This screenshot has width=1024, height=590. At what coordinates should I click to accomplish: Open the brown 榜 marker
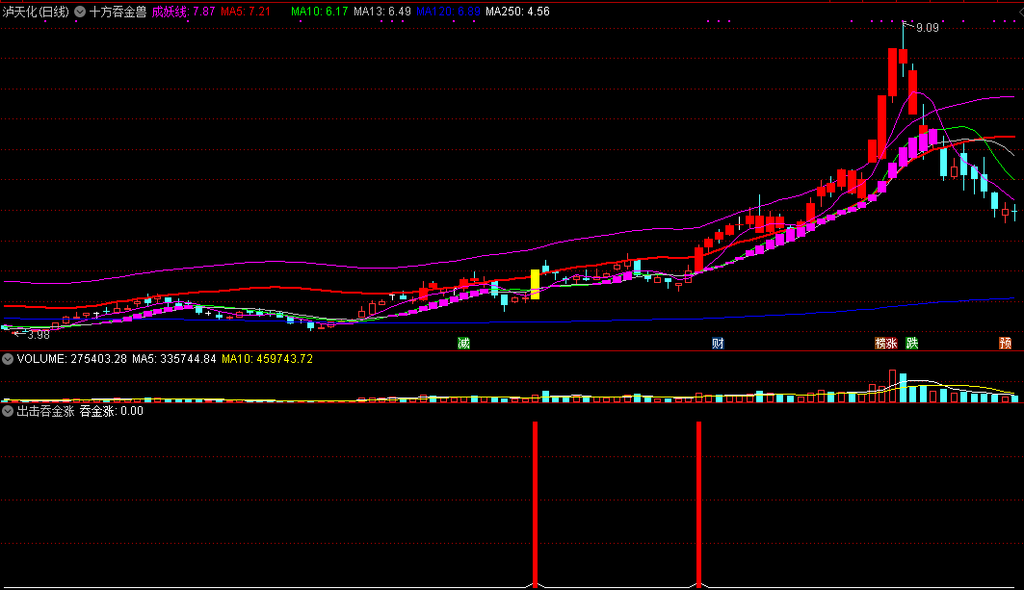(880, 344)
